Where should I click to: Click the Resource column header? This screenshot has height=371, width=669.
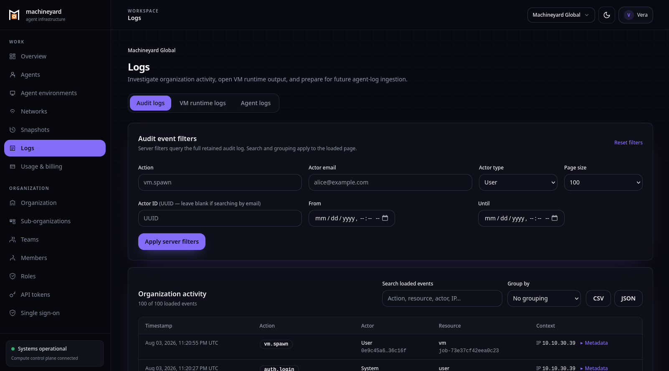tap(450, 326)
